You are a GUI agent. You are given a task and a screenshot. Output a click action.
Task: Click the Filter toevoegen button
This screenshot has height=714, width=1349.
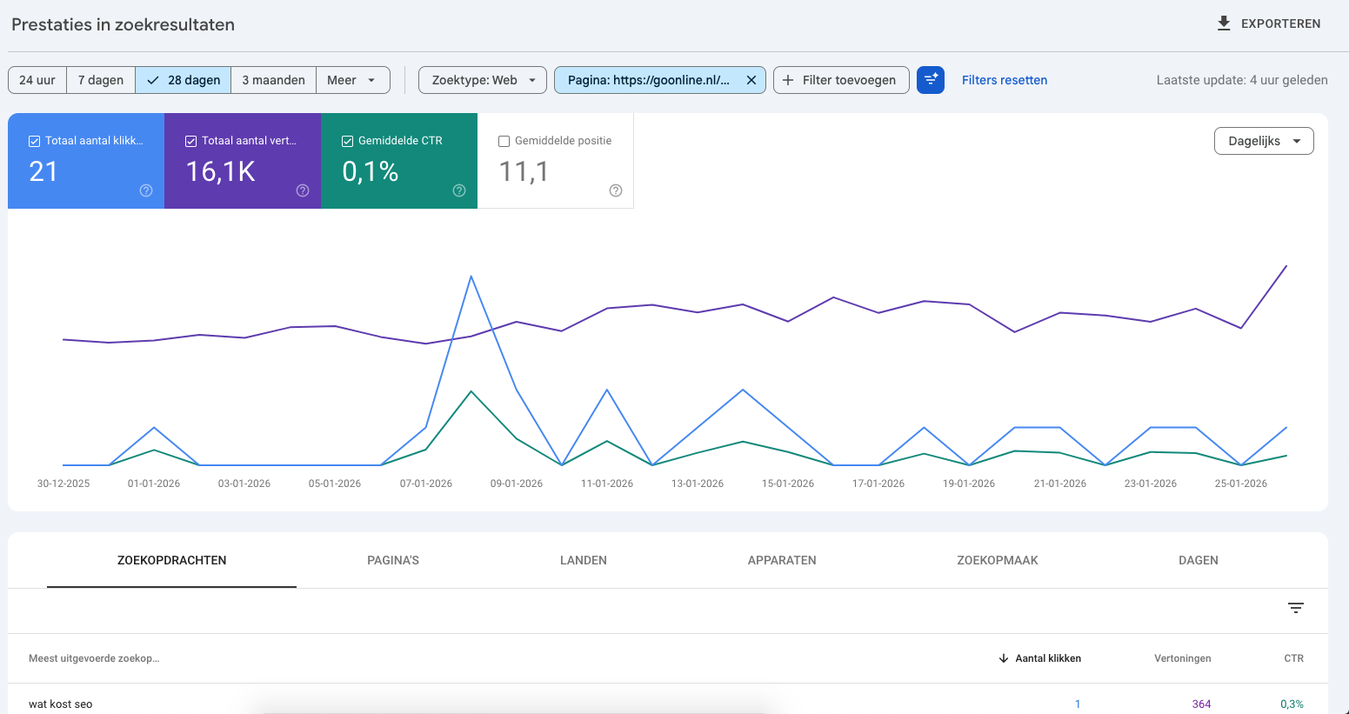840,80
